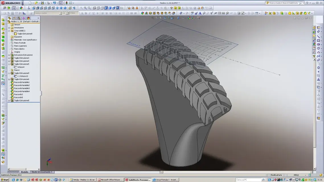Click the Windows Start button
This screenshot has width=324, height=182.
pyautogui.click(x=5, y=180)
